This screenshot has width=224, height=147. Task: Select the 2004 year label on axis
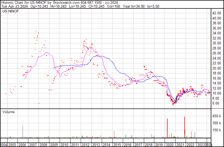point(4,145)
